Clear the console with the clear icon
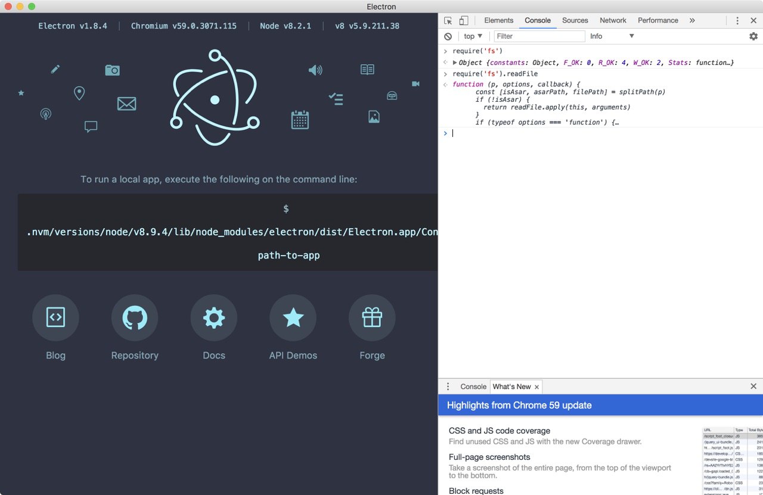 pyautogui.click(x=448, y=36)
